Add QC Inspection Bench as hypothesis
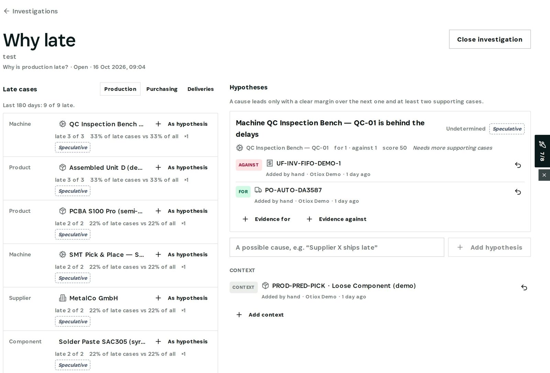550x373 pixels. pyautogui.click(x=181, y=124)
